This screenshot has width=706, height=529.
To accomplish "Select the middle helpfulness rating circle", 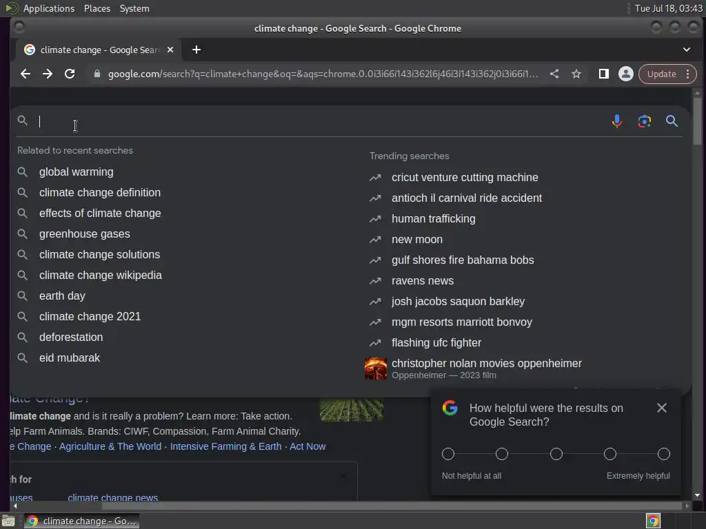I will coord(556,454).
